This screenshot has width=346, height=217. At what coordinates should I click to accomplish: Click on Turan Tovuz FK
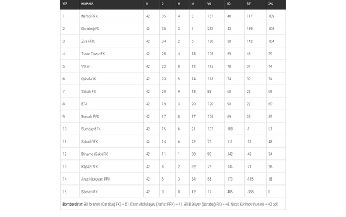pyautogui.click(x=93, y=54)
